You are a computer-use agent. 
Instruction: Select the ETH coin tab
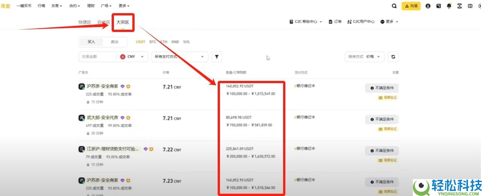tap(164, 42)
